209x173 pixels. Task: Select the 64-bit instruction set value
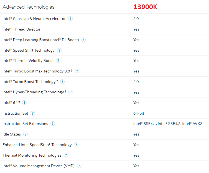pyautogui.click(x=139, y=114)
